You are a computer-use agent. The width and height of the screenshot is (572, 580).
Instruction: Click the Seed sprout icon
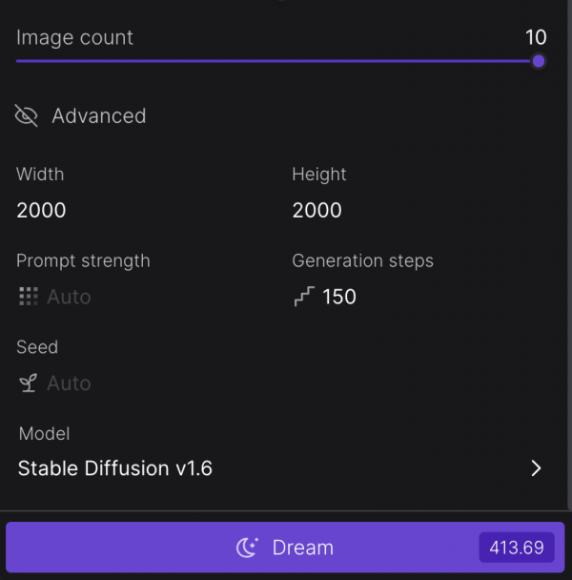[28, 383]
